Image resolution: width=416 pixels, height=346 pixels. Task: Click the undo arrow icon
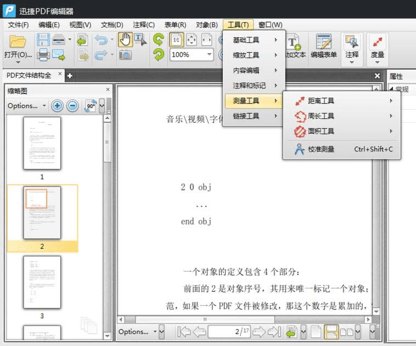(101, 40)
